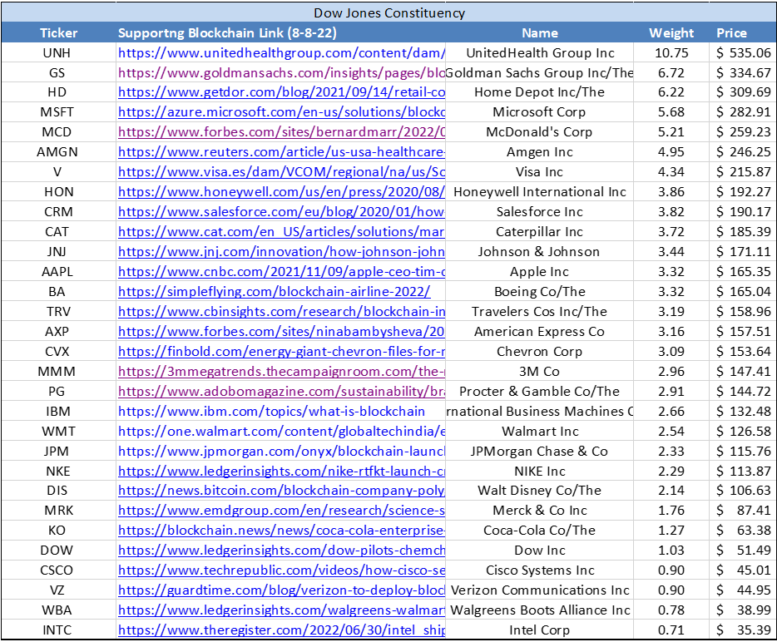Select the Dow Jones Constituency title cell
The image size is (777, 642).
[x=389, y=12]
